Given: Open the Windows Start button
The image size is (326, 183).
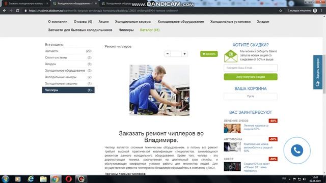Looking at the screenshot, I should [5, 179].
